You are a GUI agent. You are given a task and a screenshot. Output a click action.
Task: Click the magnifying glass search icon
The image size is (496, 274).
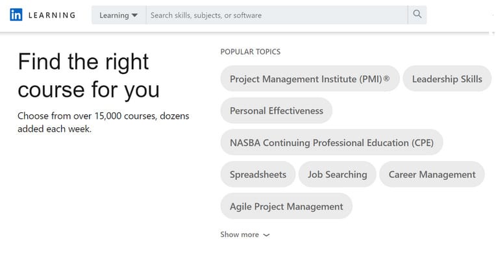[417, 14]
